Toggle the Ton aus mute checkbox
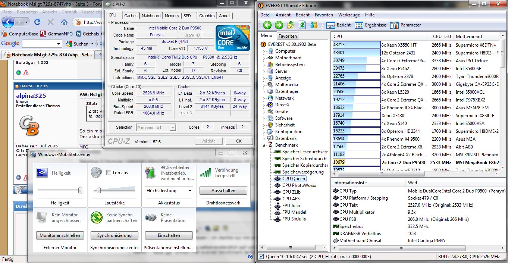The width and height of the screenshot is (508, 263). [109, 173]
